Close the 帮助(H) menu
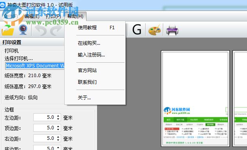This screenshot has height=150, width=247. coord(75,16)
